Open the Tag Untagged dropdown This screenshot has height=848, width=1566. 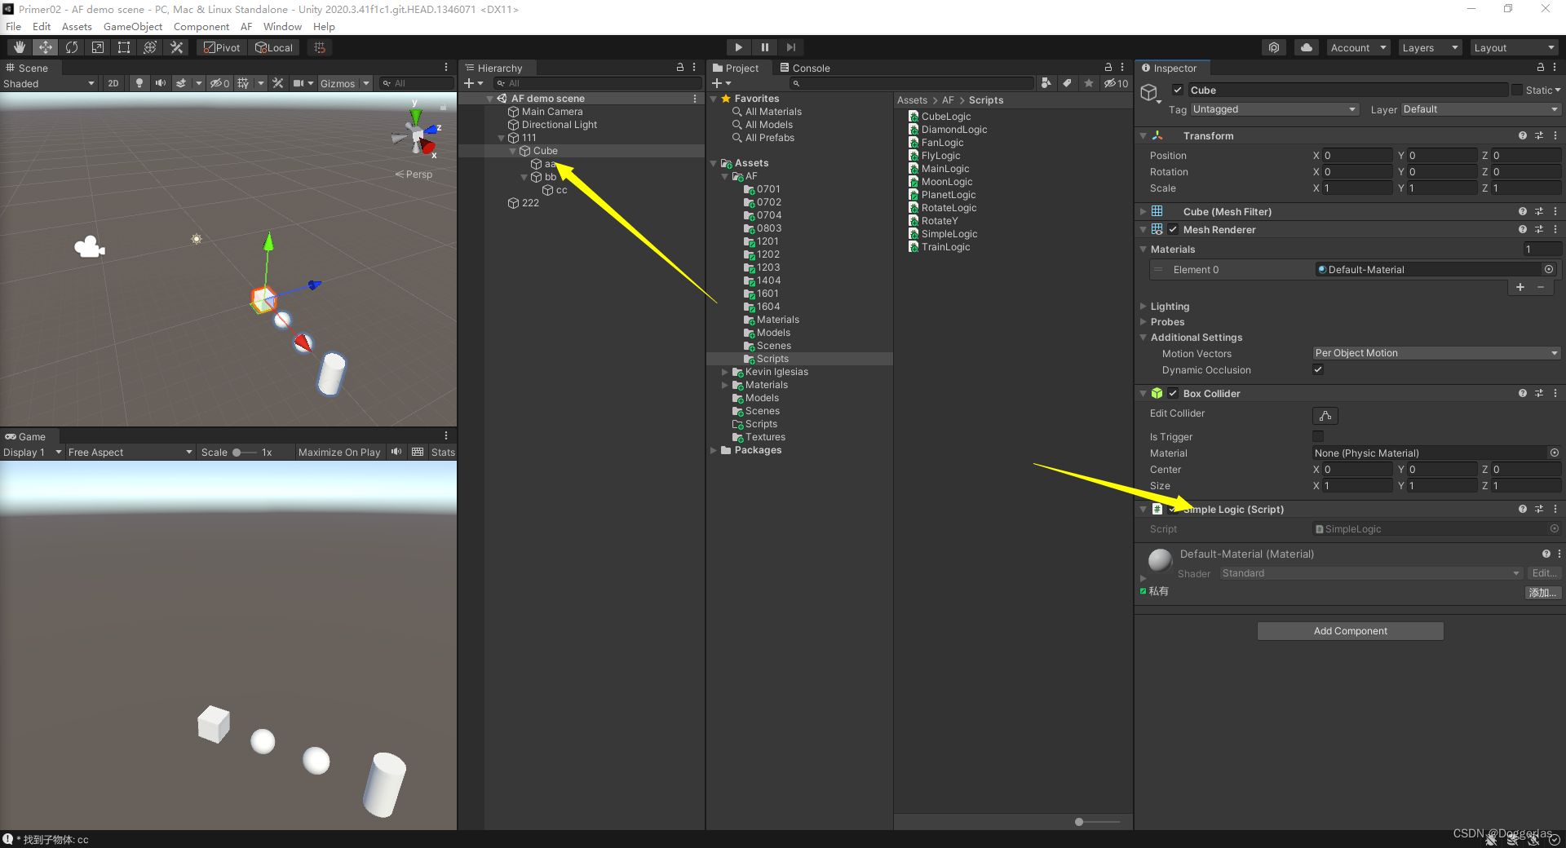pos(1275,109)
